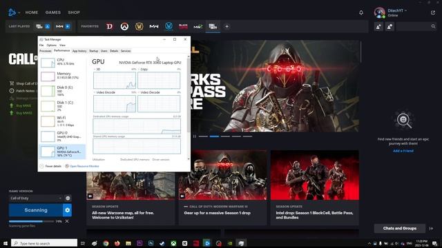Select the World of Warcraft gold icon
The height and width of the screenshot is (248, 442).
(139, 26)
